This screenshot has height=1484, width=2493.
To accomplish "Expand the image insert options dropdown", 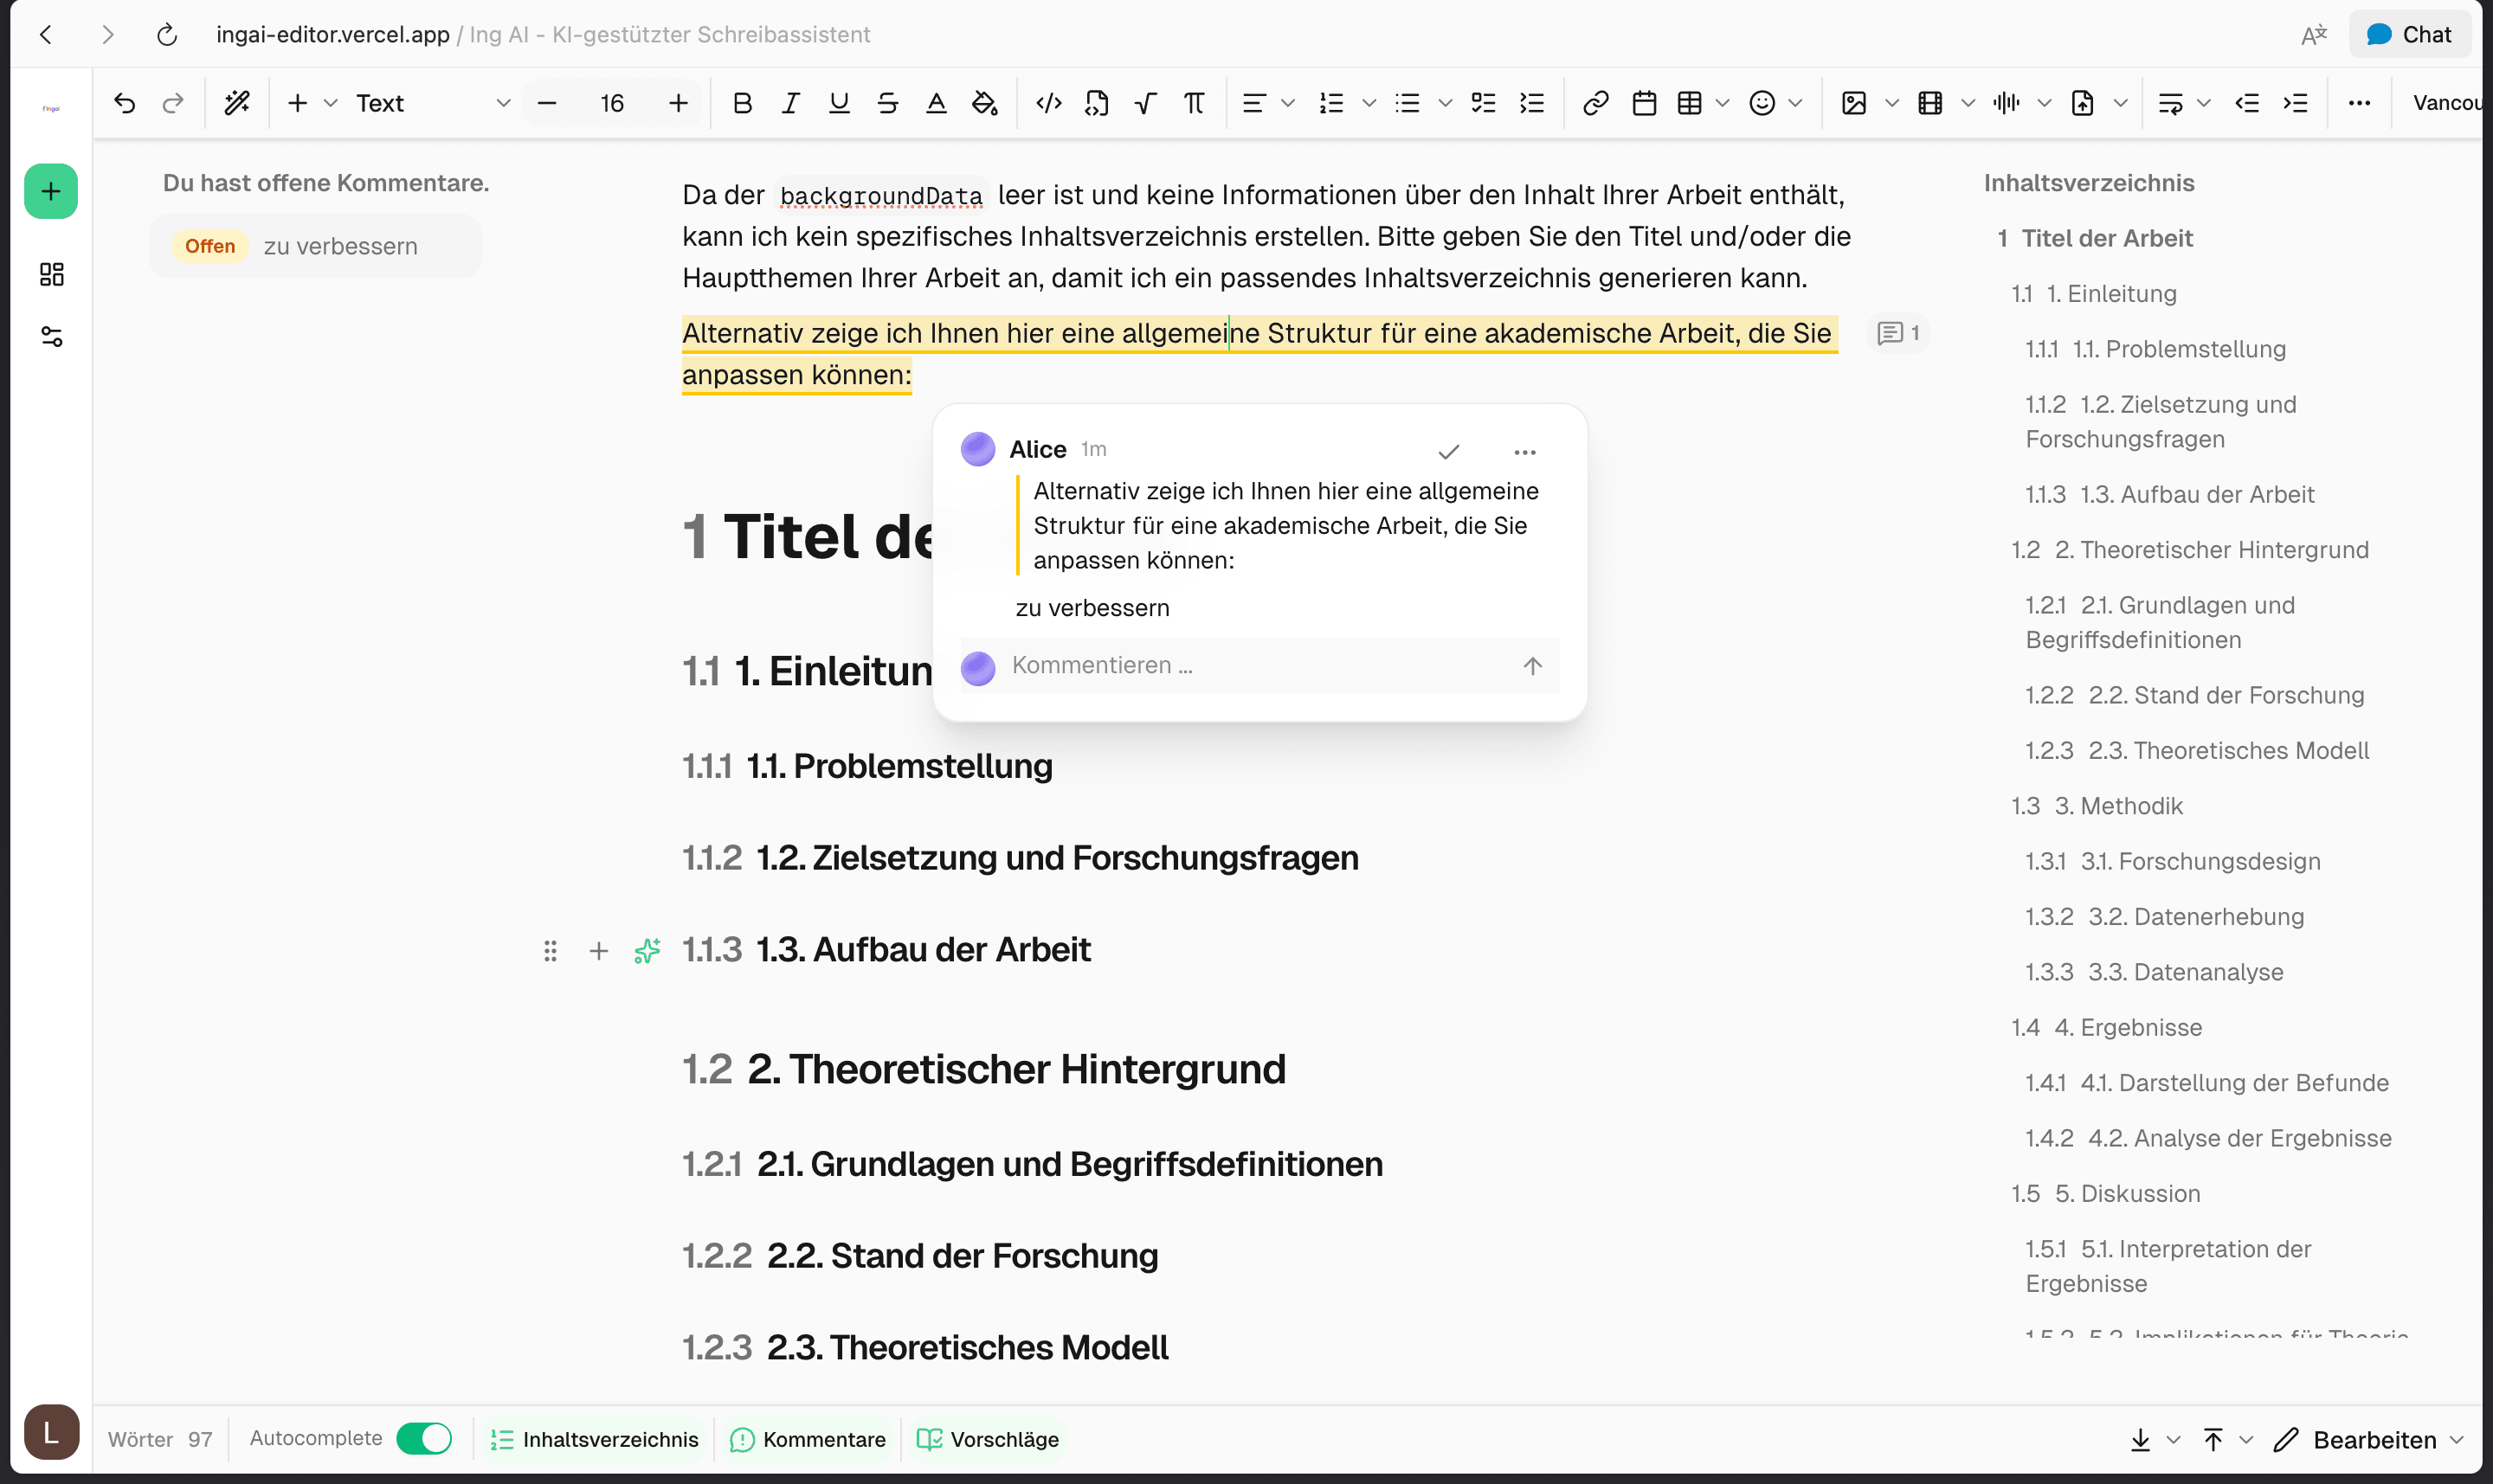I will point(1891,103).
